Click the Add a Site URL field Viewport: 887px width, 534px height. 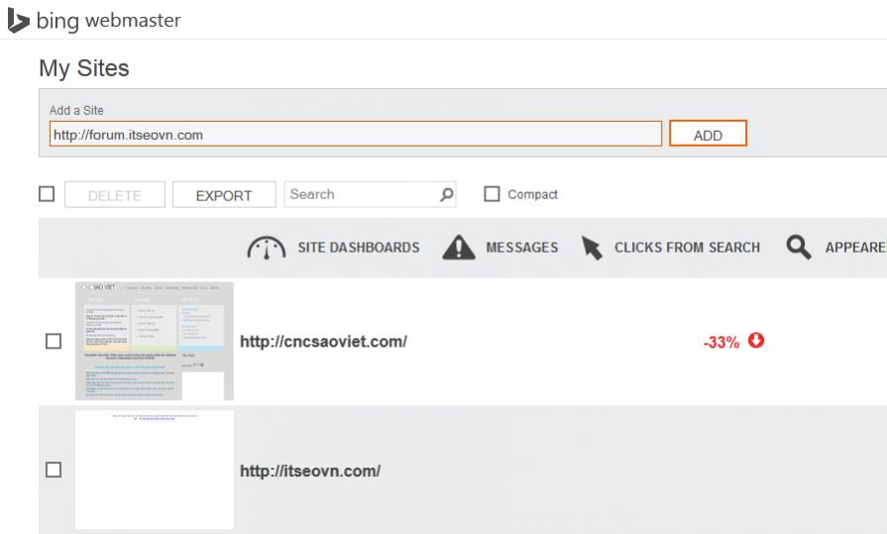tap(354, 135)
